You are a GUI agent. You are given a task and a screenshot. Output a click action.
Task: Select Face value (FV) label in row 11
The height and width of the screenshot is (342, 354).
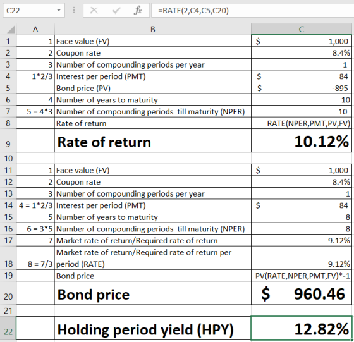[x=152, y=170]
